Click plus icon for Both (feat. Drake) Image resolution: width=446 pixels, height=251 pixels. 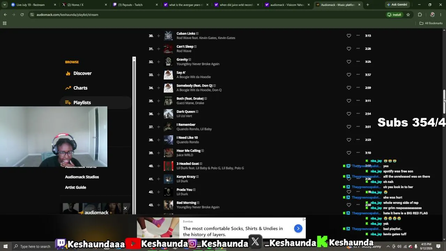coord(159,101)
